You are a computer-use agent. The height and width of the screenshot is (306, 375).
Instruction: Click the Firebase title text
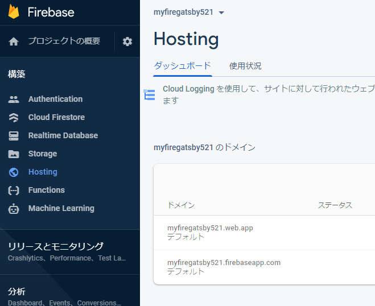point(51,12)
